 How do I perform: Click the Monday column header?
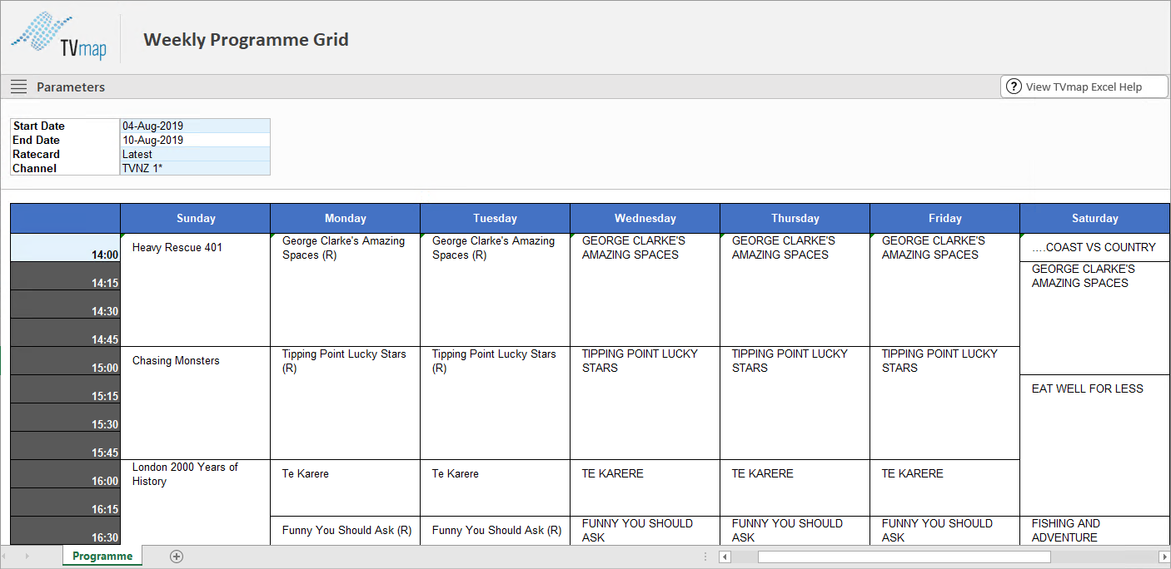346,218
